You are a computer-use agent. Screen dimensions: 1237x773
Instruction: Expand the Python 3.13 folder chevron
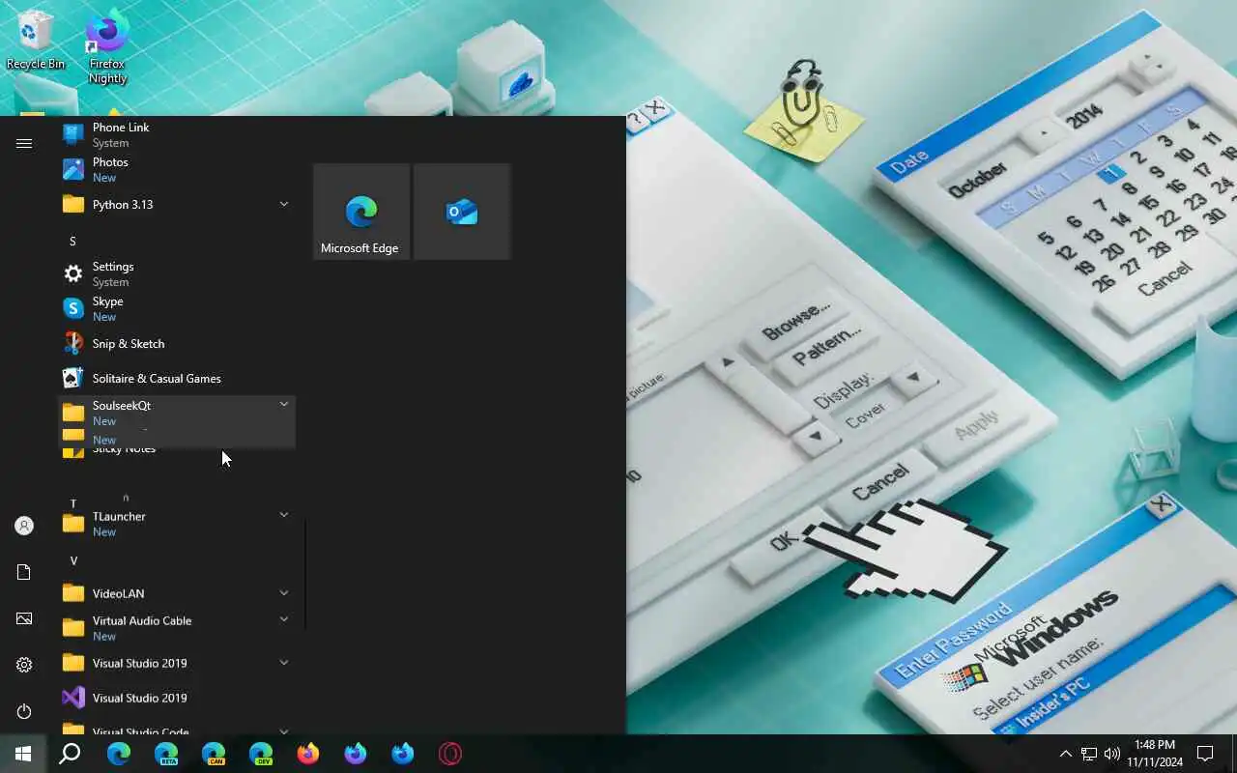coord(284,204)
